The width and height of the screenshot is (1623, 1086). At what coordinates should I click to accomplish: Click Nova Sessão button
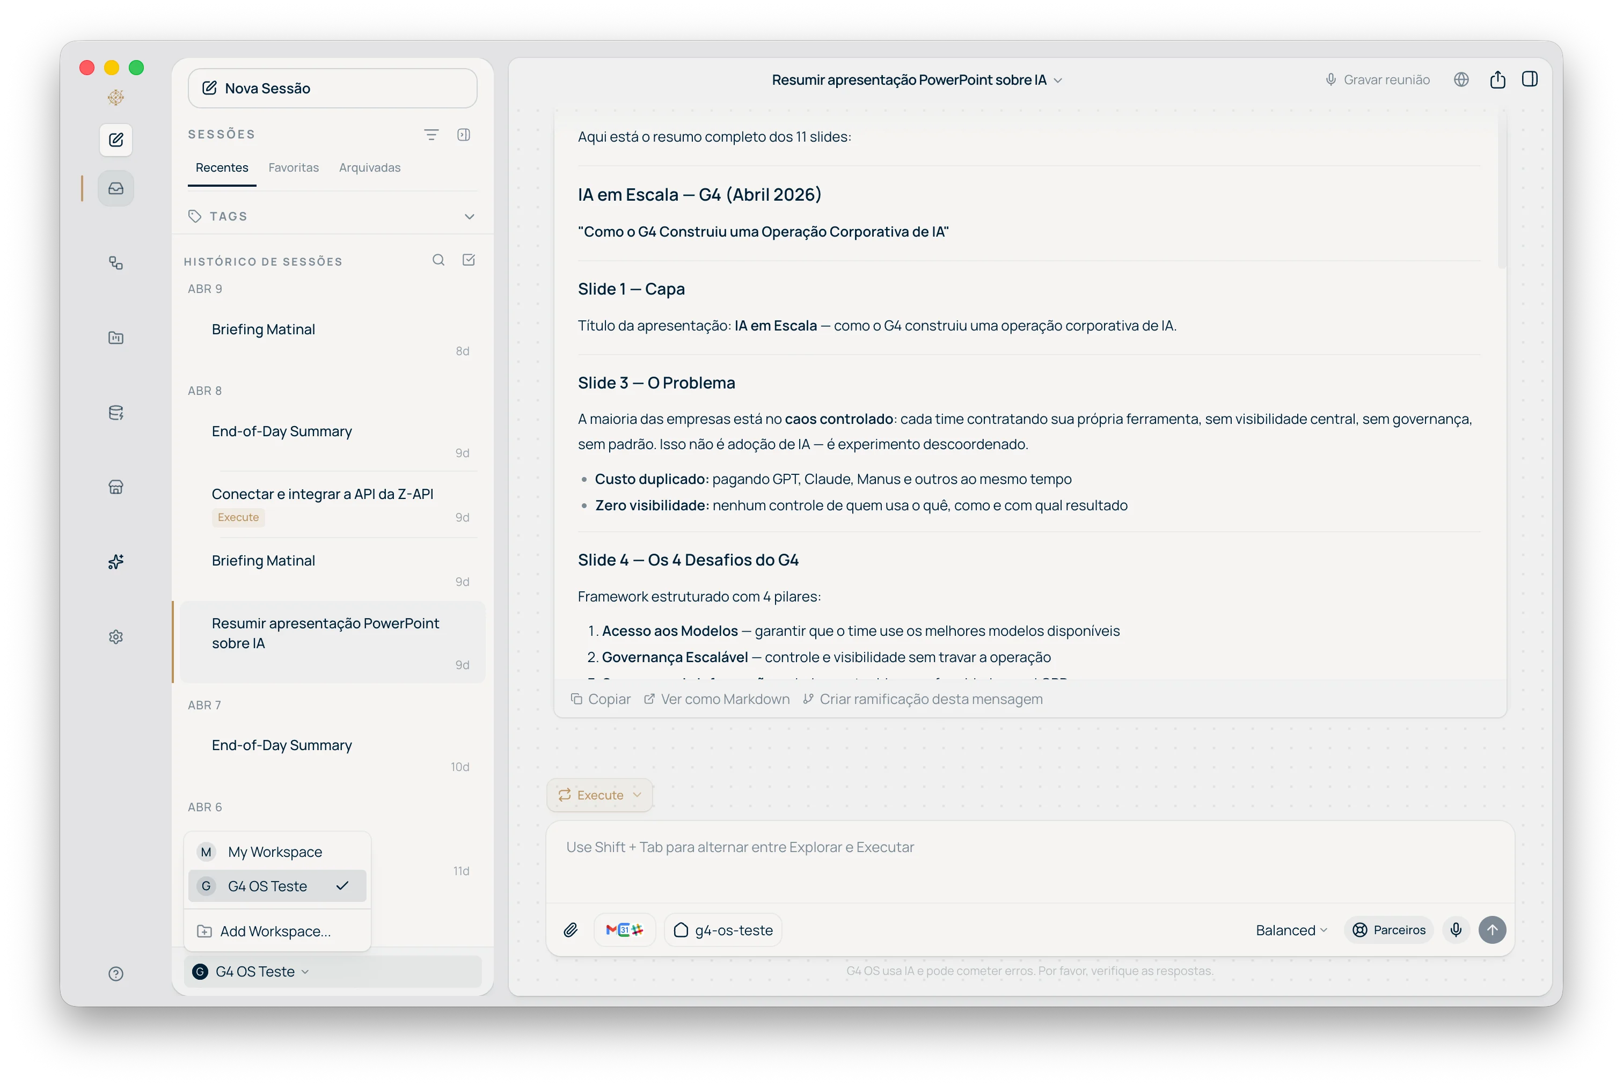(x=333, y=88)
